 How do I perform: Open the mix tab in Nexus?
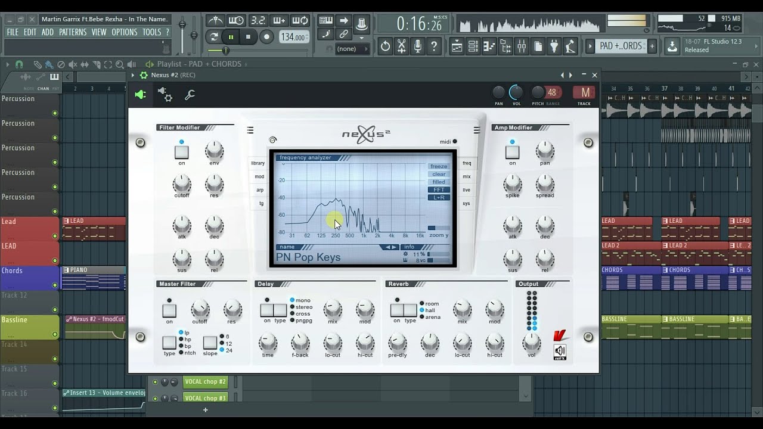tap(467, 176)
